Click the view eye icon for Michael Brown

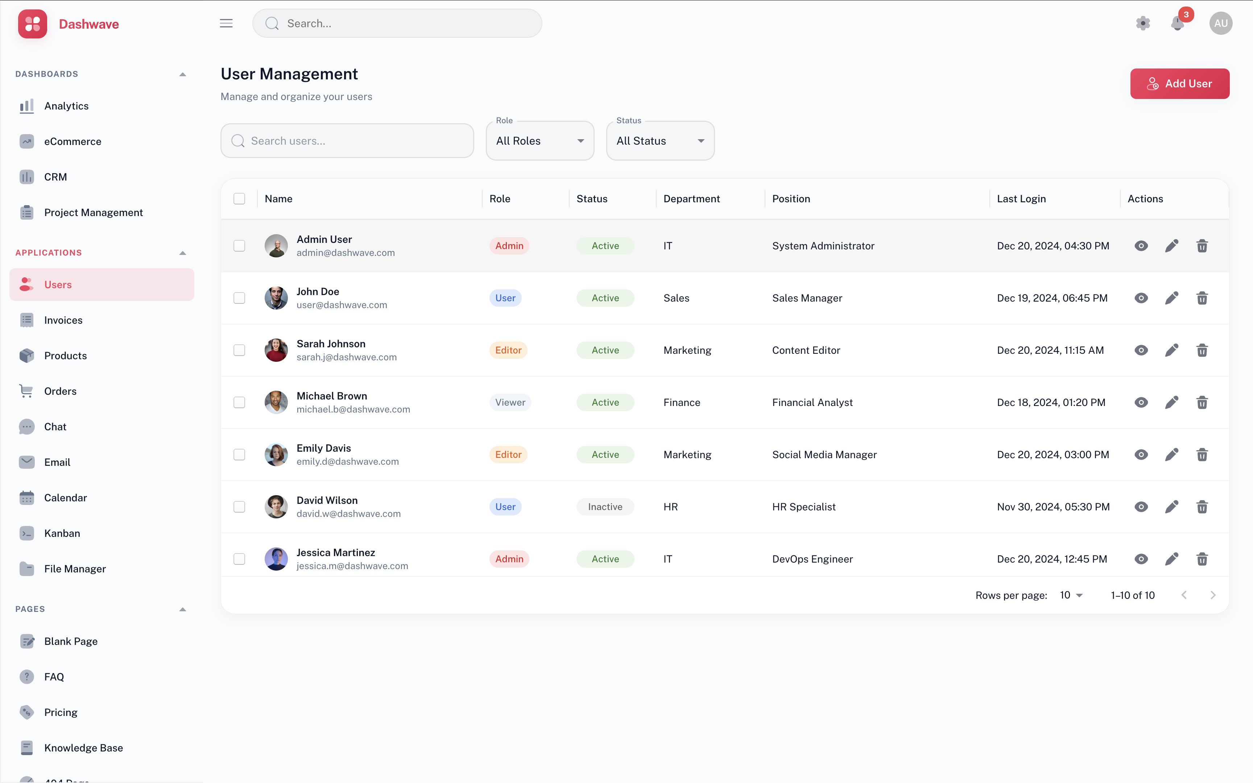(1141, 402)
